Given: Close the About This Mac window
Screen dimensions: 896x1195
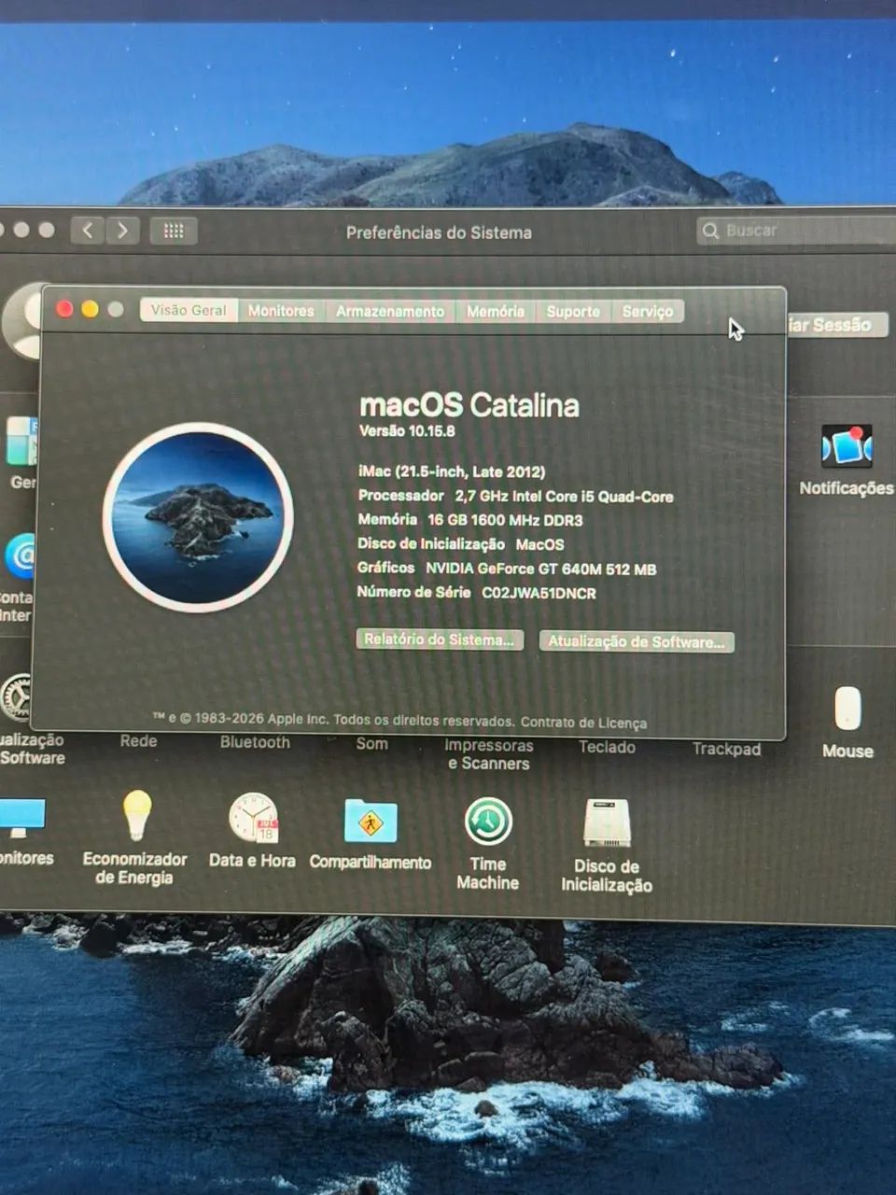Looking at the screenshot, I should 64,309.
